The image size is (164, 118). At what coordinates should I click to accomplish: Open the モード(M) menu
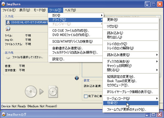[x=39, y=10]
